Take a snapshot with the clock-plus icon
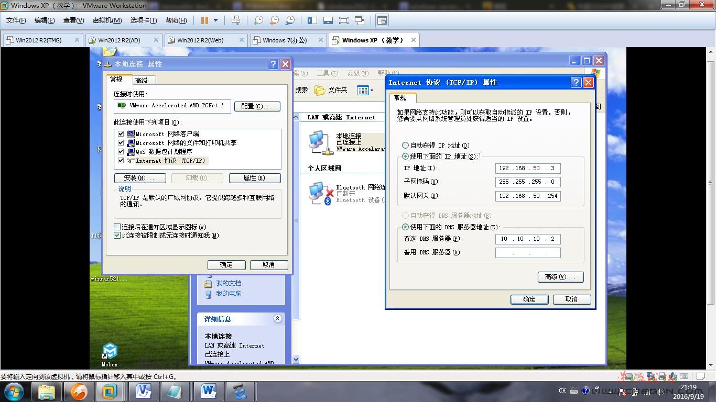This screenshot has width=716, height=402. (x=258, y=20)
